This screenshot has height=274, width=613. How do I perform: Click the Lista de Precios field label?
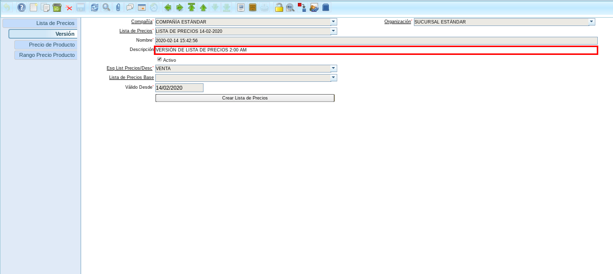136,31
